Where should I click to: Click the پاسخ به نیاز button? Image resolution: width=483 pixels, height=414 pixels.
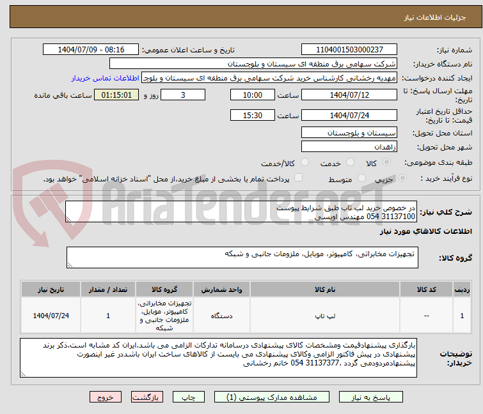(371, 397)
